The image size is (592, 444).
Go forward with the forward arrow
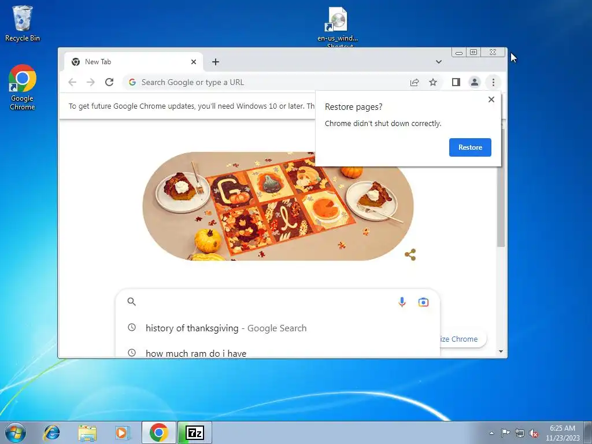pyautogui.click(x=91, y=82)
